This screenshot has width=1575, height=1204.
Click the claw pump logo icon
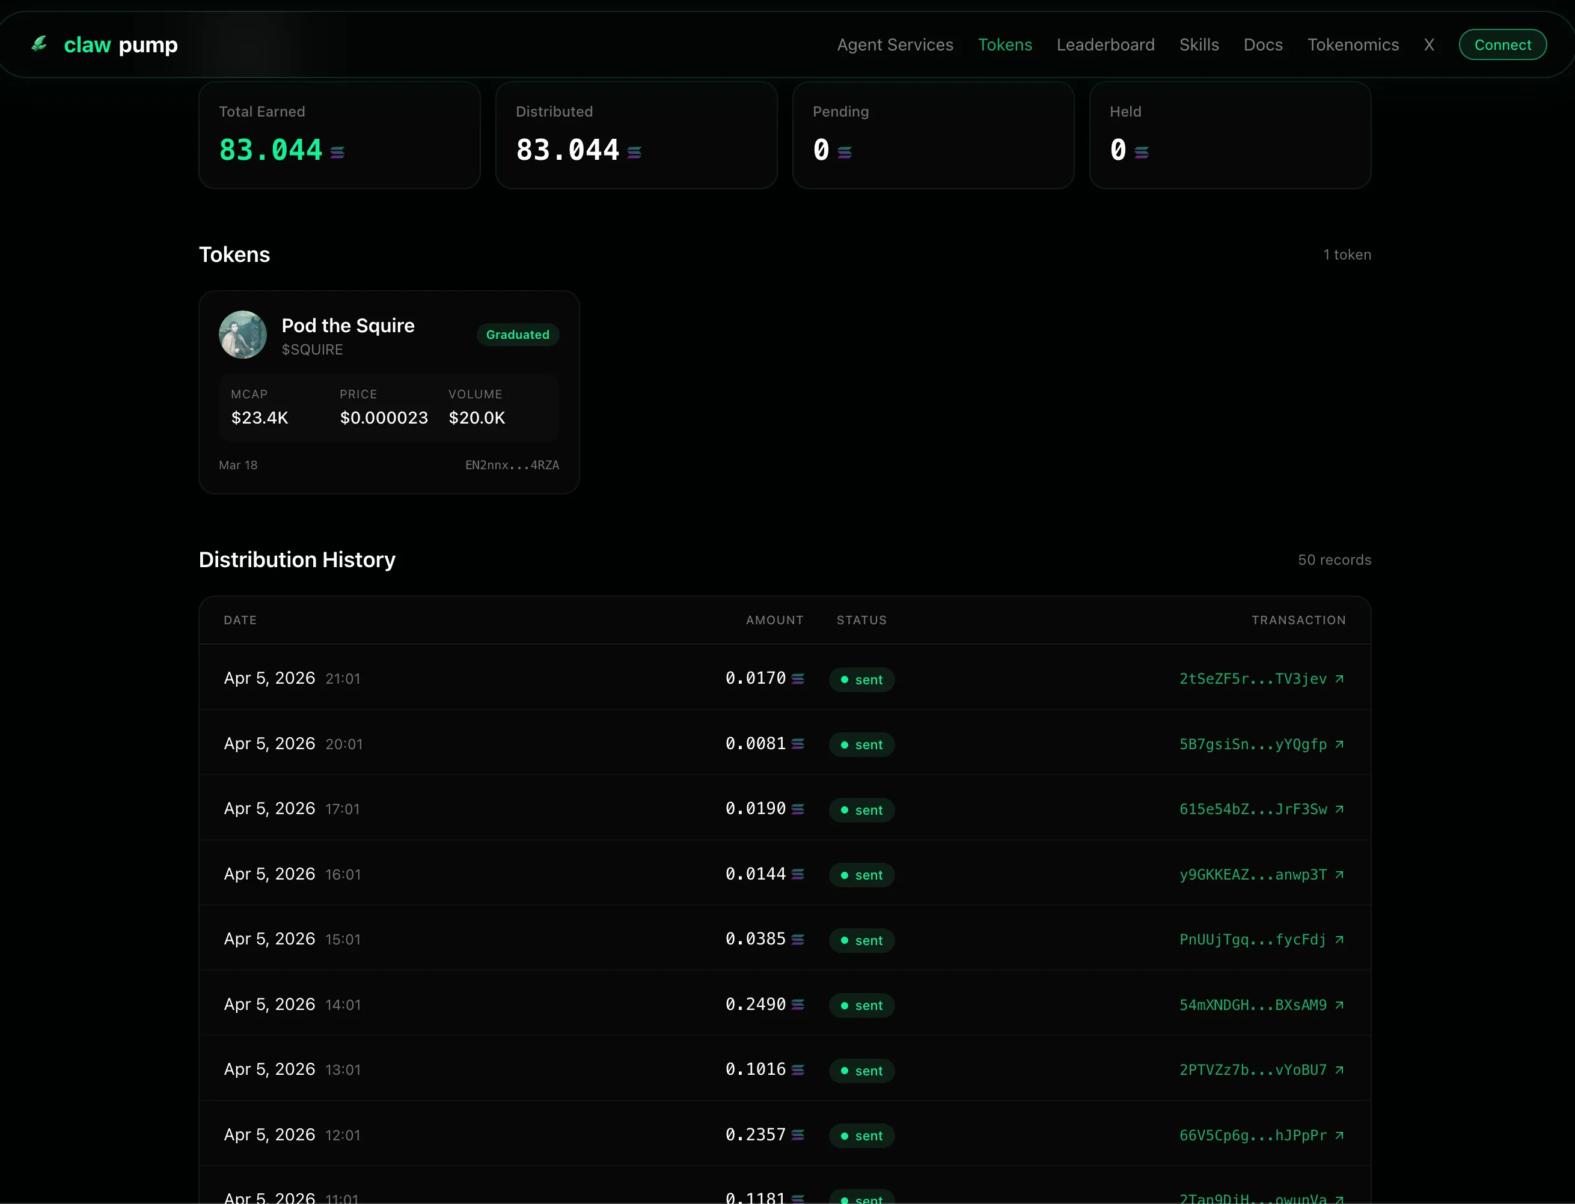point(40,44)
